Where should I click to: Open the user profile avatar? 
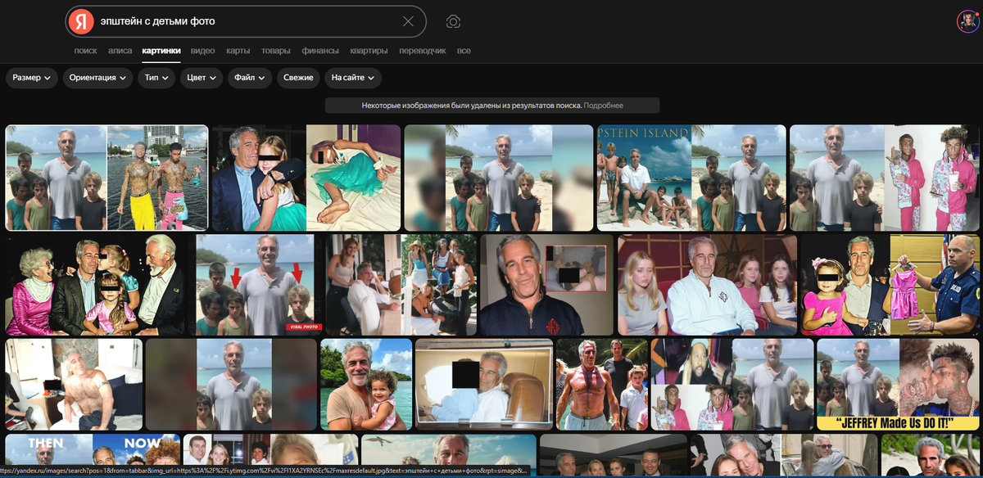(968, 21)
